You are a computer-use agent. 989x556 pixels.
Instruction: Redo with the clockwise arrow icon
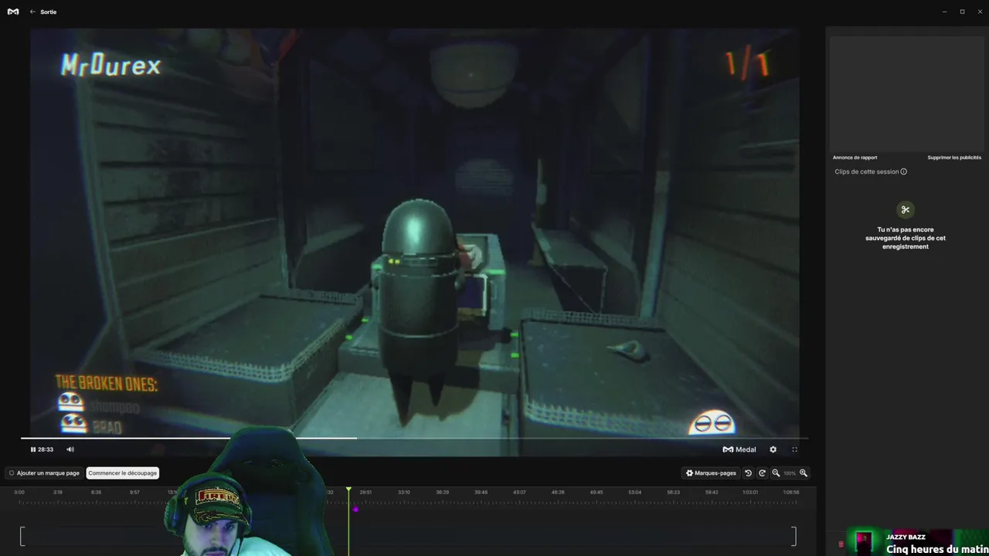pos(762,473)
